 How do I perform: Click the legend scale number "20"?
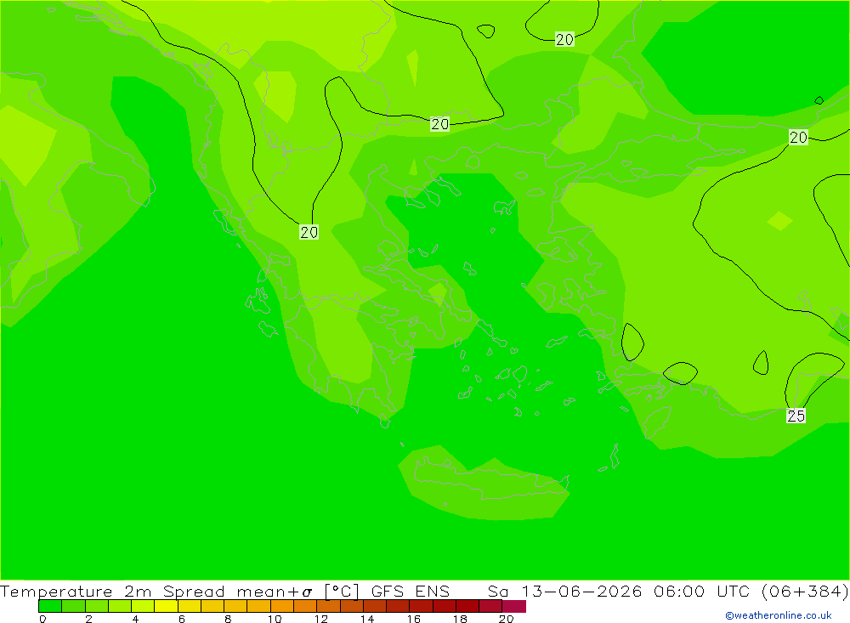(x=507, y=619)
